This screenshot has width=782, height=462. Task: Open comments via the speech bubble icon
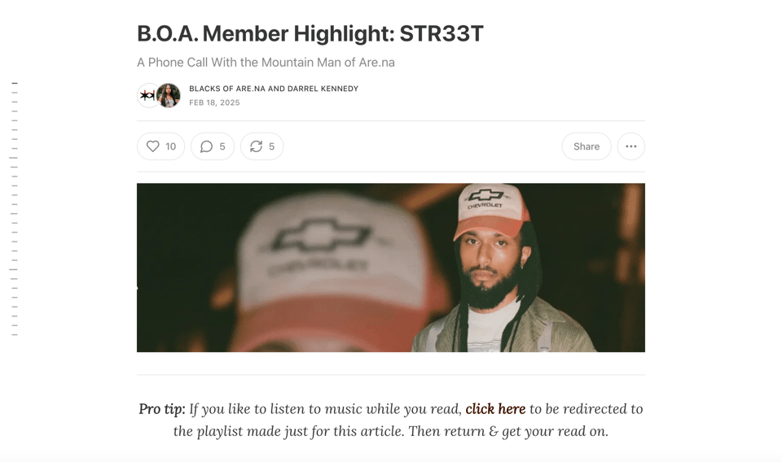[x=206, y=146]
